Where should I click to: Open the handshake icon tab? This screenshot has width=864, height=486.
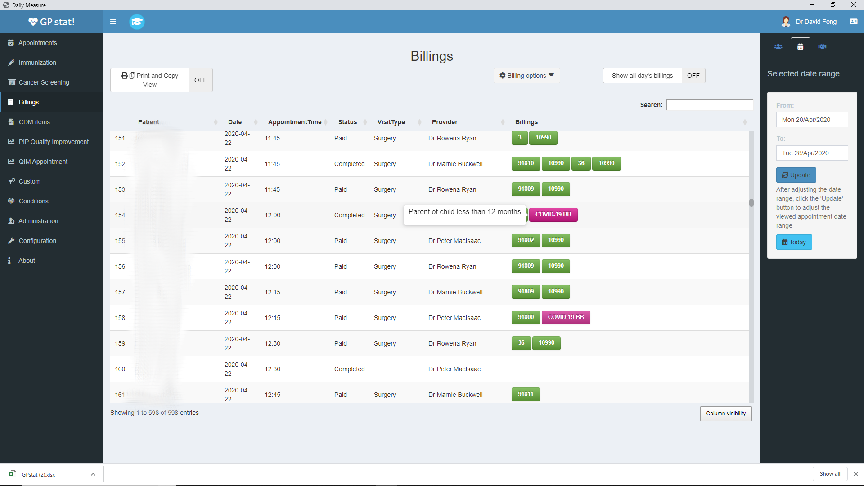[822, 47]
